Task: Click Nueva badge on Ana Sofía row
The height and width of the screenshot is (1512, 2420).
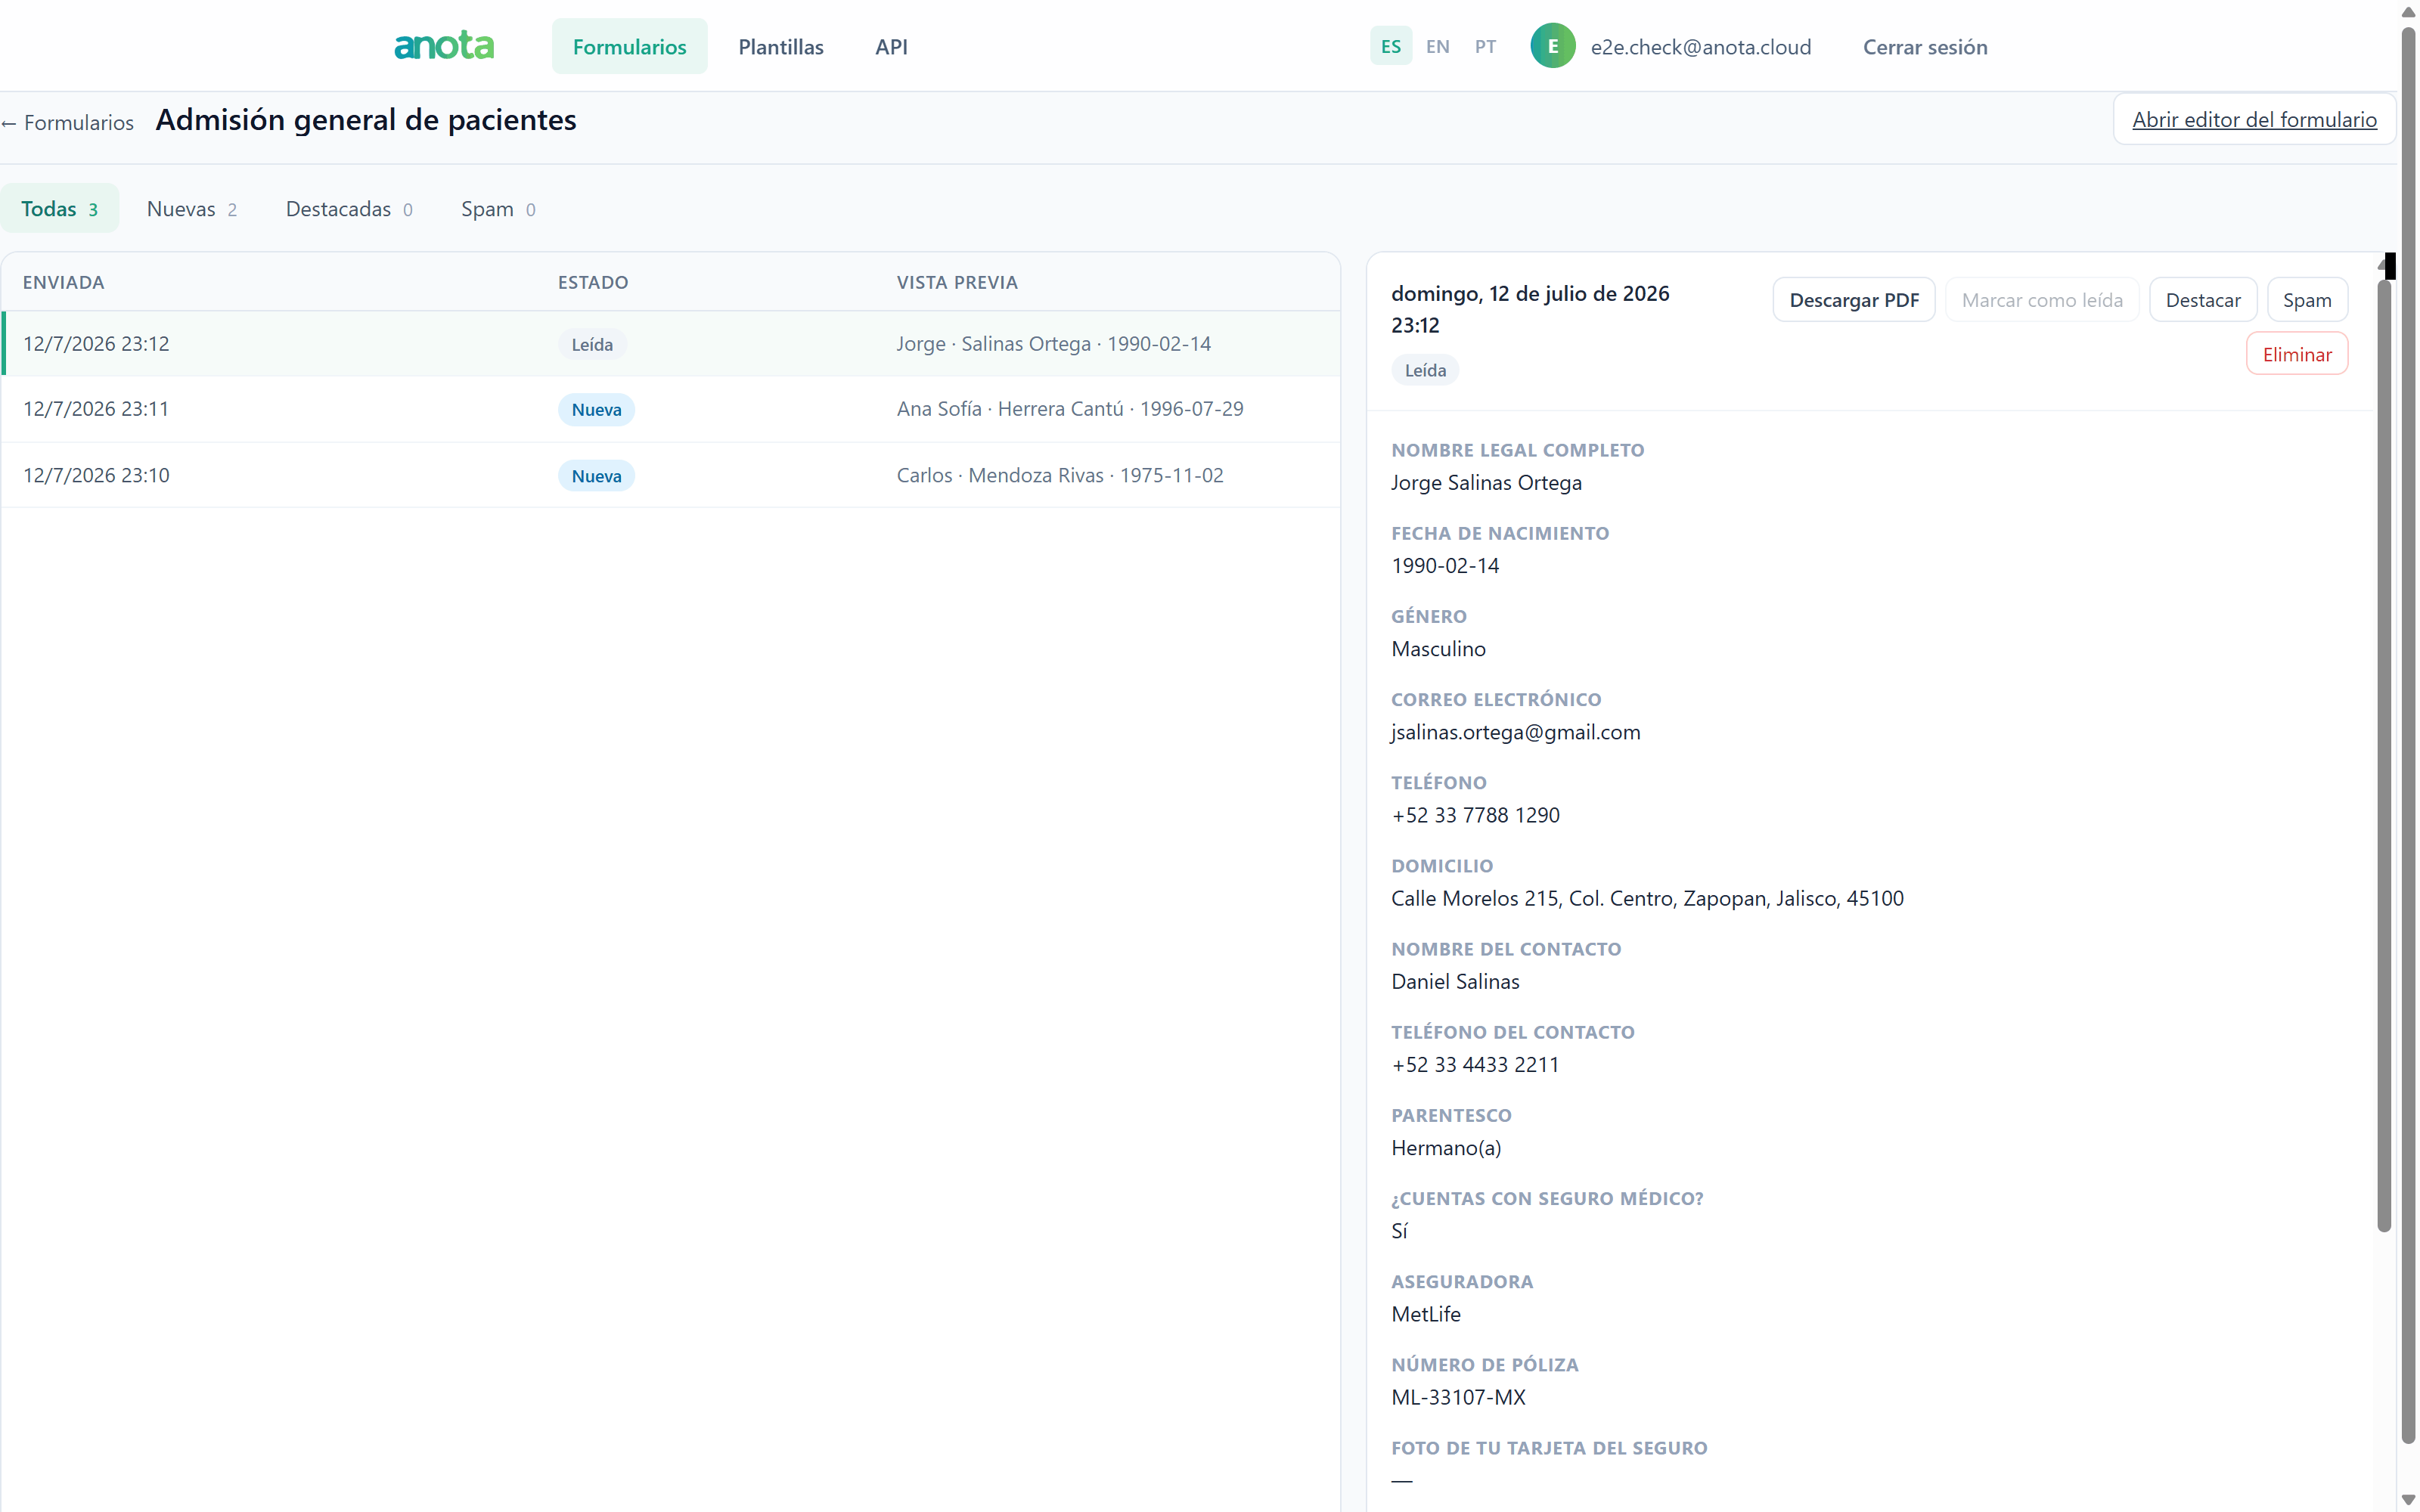Action: coord(596,409)
